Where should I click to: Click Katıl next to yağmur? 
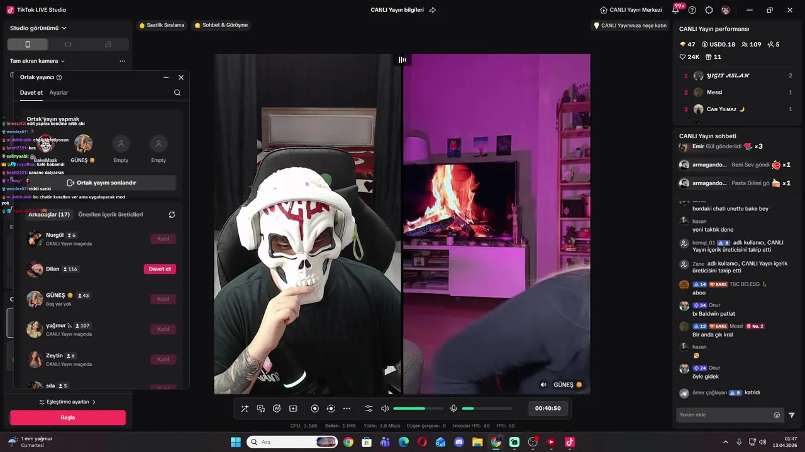point(163,329)
